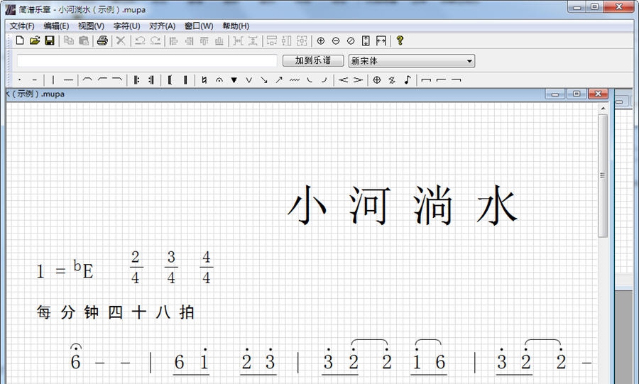Select the 3/4 time signature

coord(171,268)
